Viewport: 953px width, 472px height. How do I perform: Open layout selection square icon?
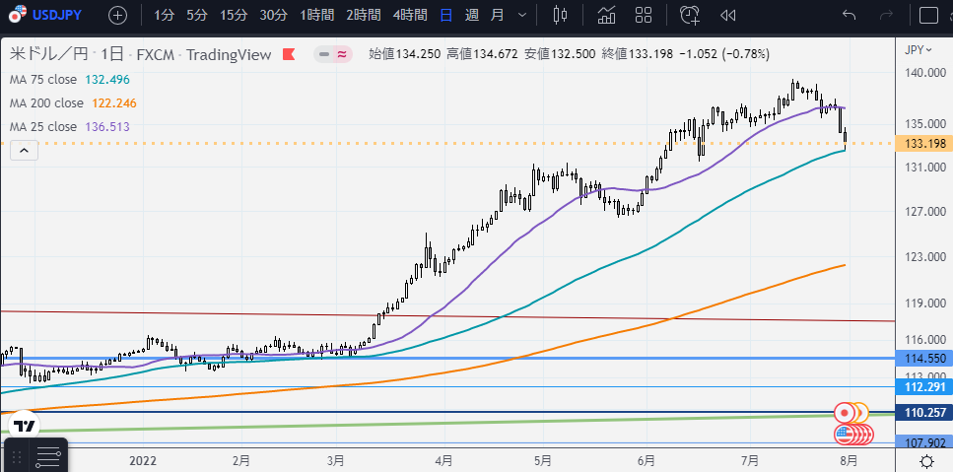point(928,15)
